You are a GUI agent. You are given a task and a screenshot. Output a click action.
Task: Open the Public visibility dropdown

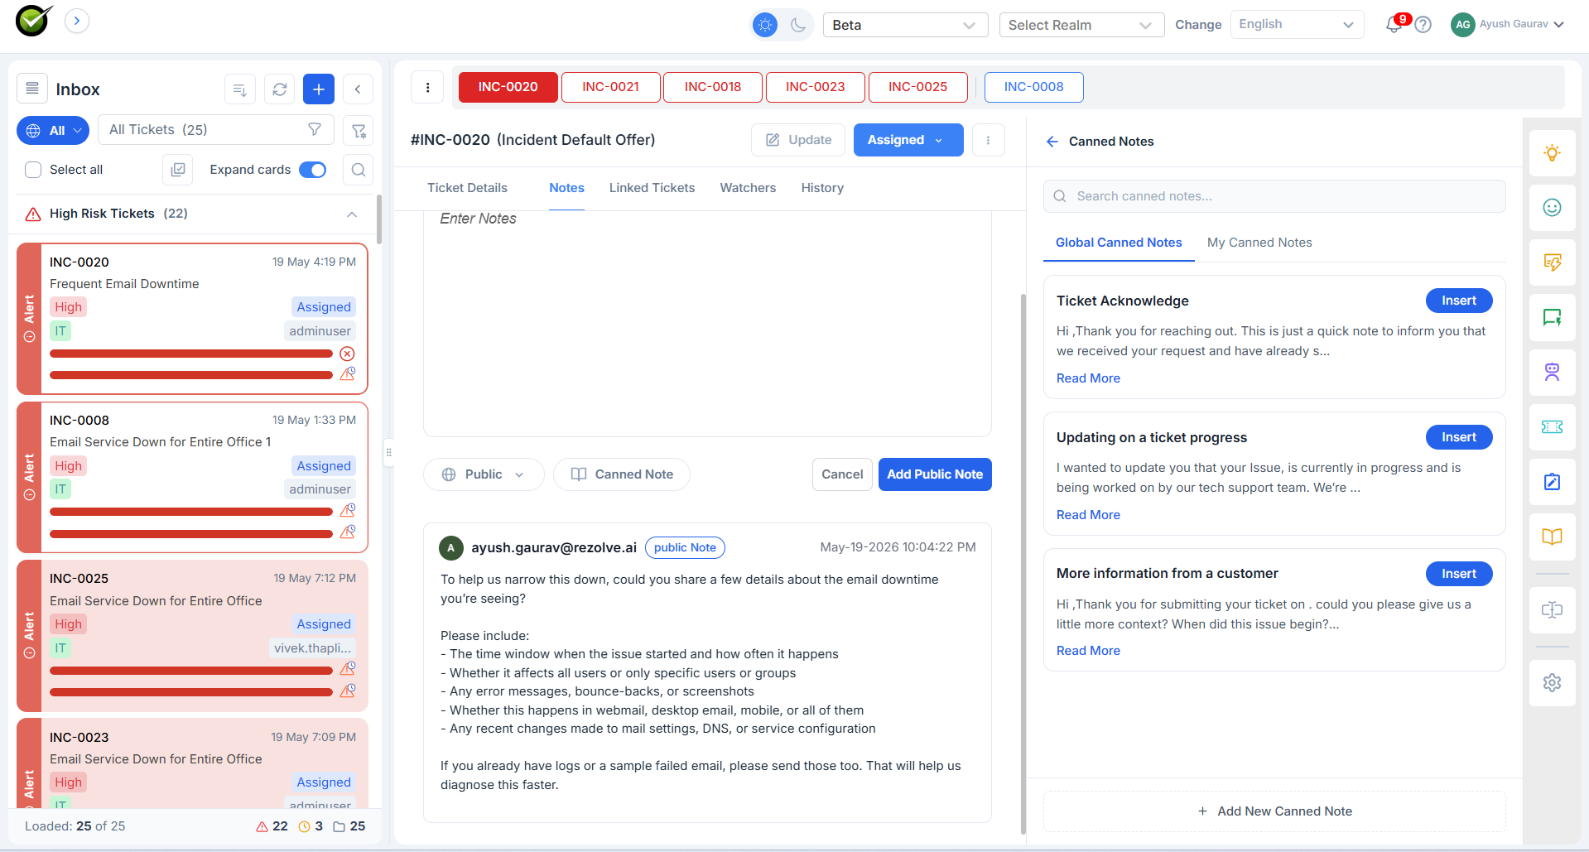[x=484, y=474]
